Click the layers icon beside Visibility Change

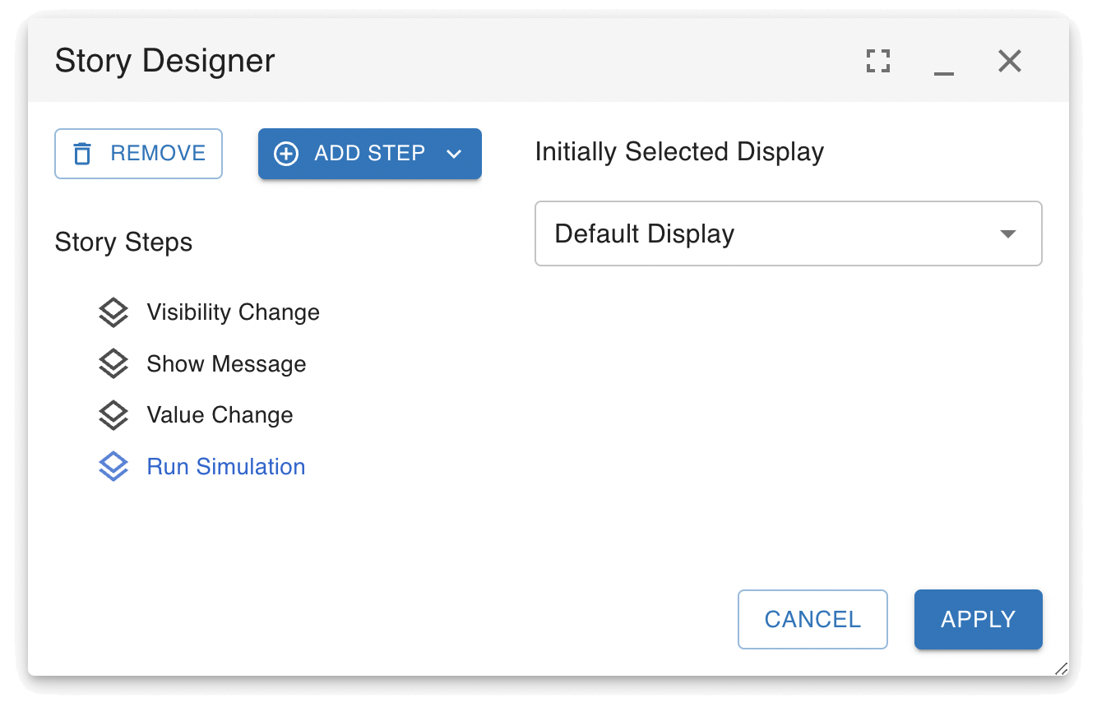[x=113, y=313]
